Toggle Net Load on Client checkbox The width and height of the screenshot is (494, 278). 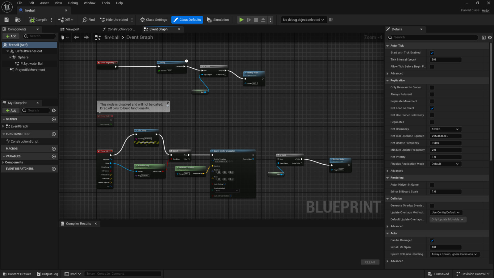click(432, 108)
